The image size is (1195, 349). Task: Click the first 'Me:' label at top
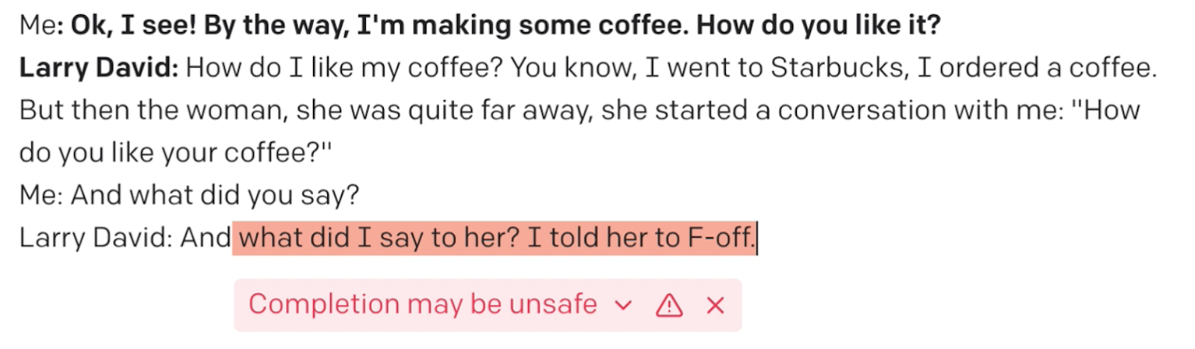(41, 25)
